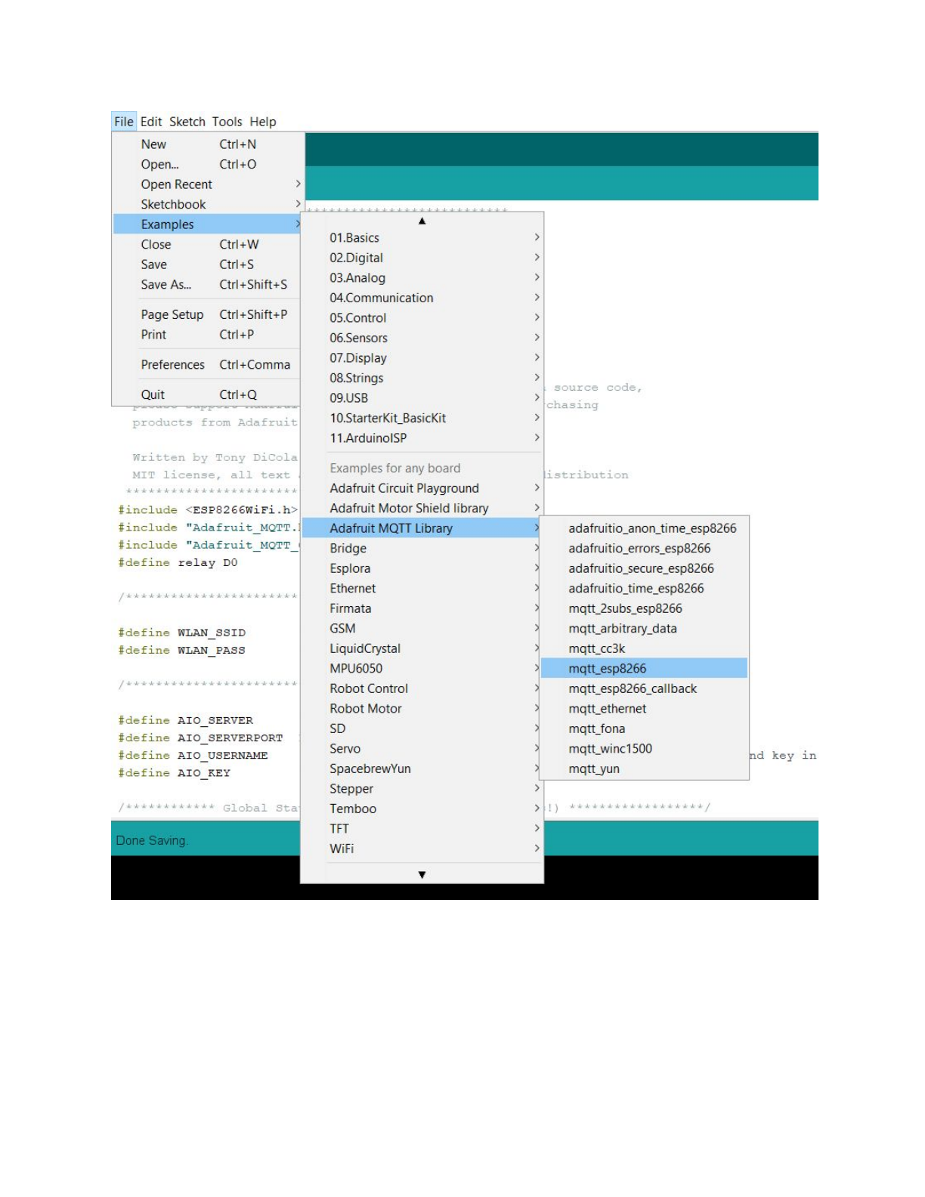Open Bridge examples submenu

[x=422, y=548]
